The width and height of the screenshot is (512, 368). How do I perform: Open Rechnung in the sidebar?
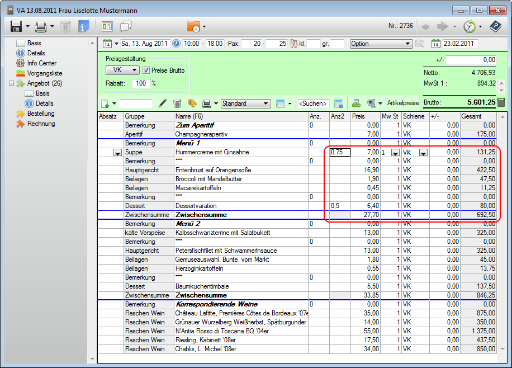point(41,124)
